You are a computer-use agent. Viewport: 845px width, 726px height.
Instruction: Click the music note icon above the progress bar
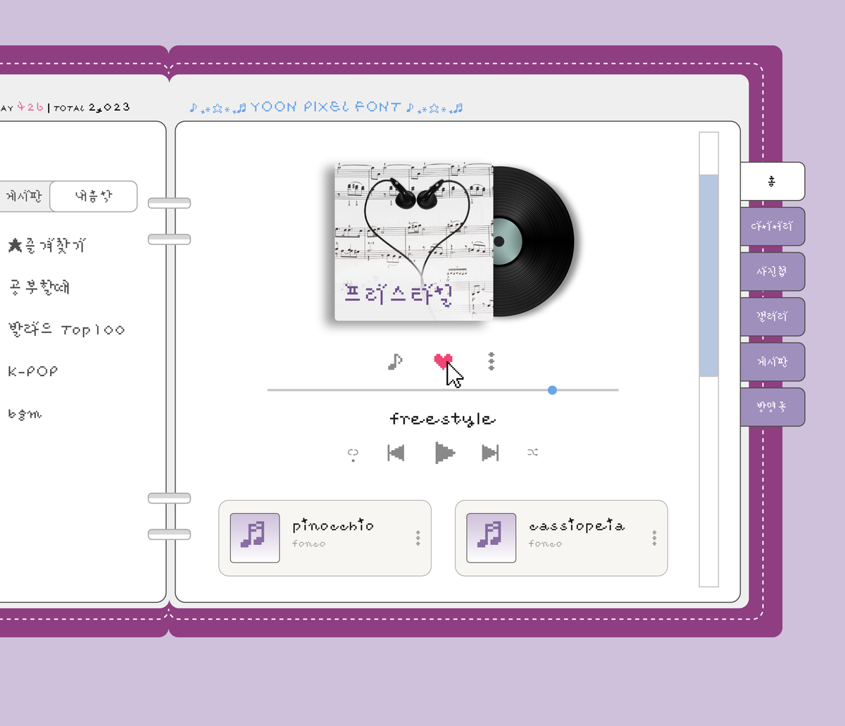click(x=395, y=361)
